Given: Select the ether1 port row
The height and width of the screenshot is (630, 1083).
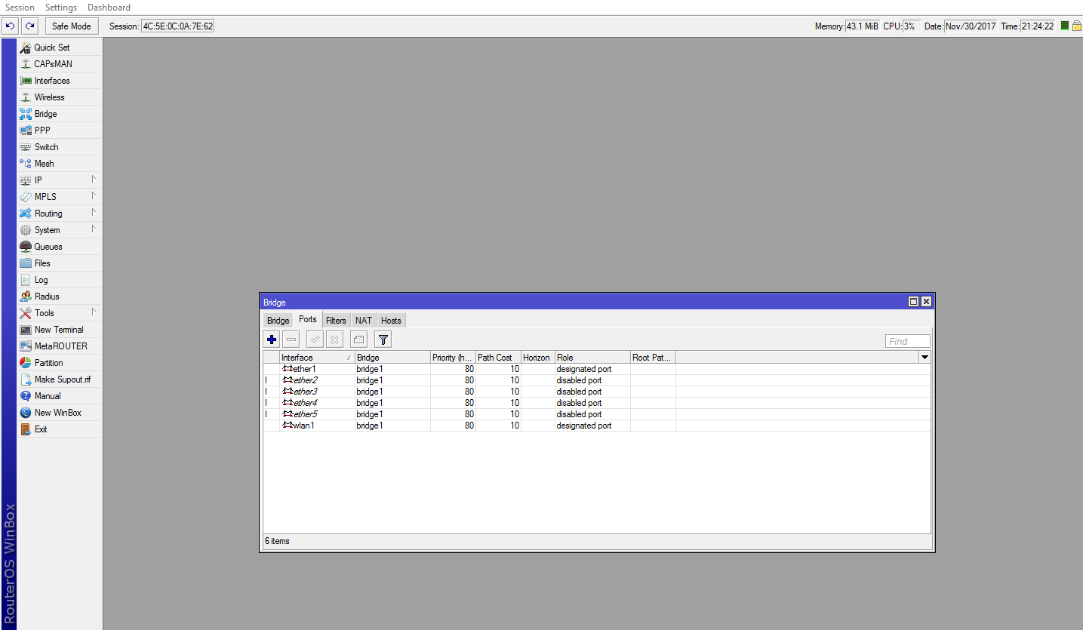Looking at the screenshot, I should [596, 369].
